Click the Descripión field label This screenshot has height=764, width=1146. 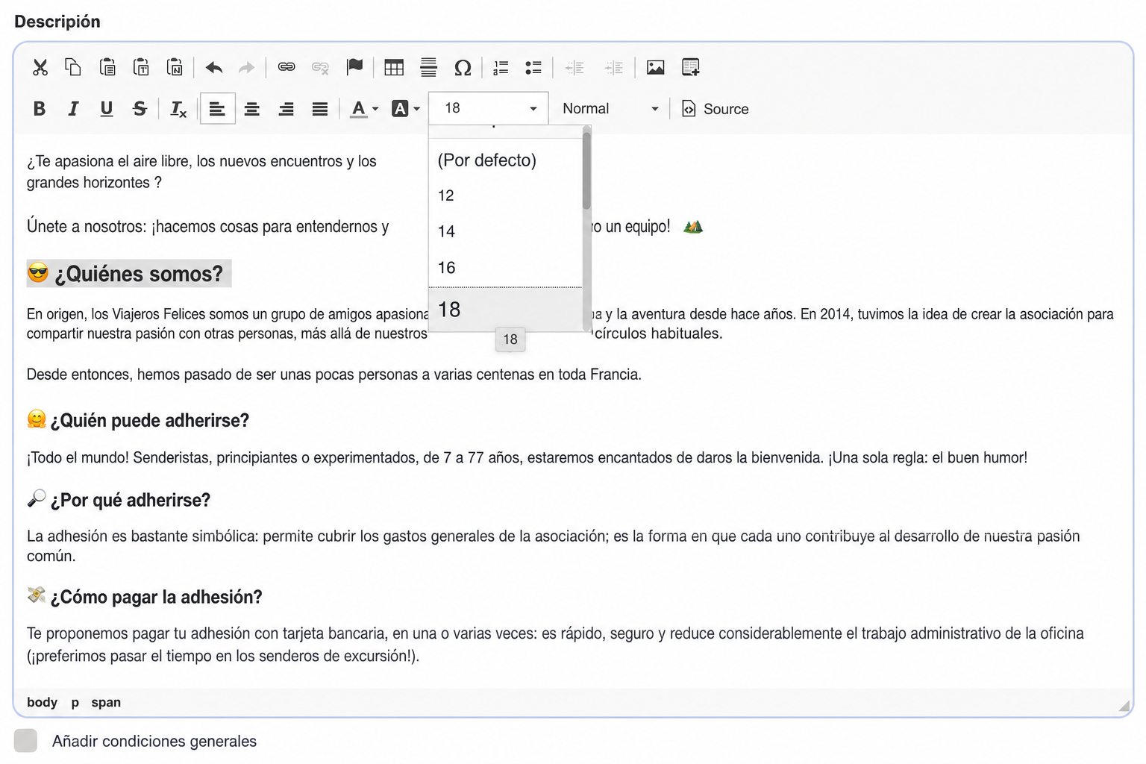pos(57,22)
